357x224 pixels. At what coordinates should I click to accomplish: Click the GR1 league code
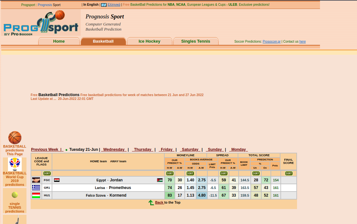tap(47, 188)
